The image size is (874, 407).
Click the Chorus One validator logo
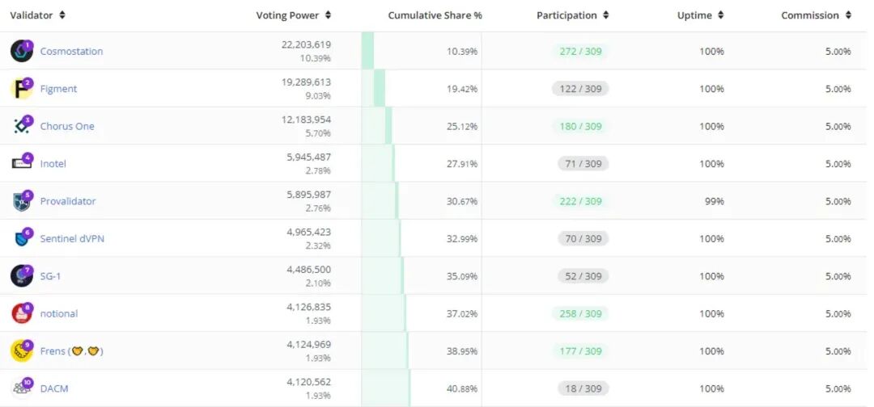pyautogui.click(x=21, y=126)
